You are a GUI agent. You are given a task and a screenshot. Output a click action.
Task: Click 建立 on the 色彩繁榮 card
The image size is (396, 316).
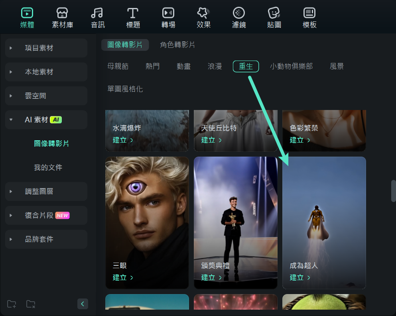[x=300, y=140]
